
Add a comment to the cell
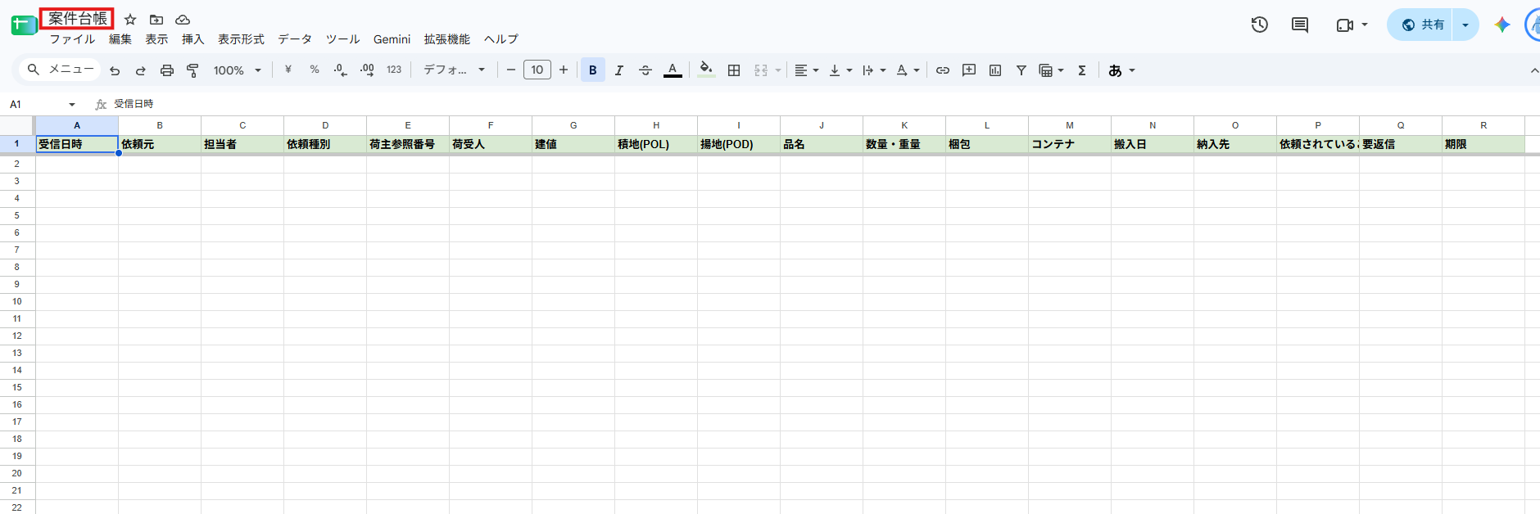969,70
